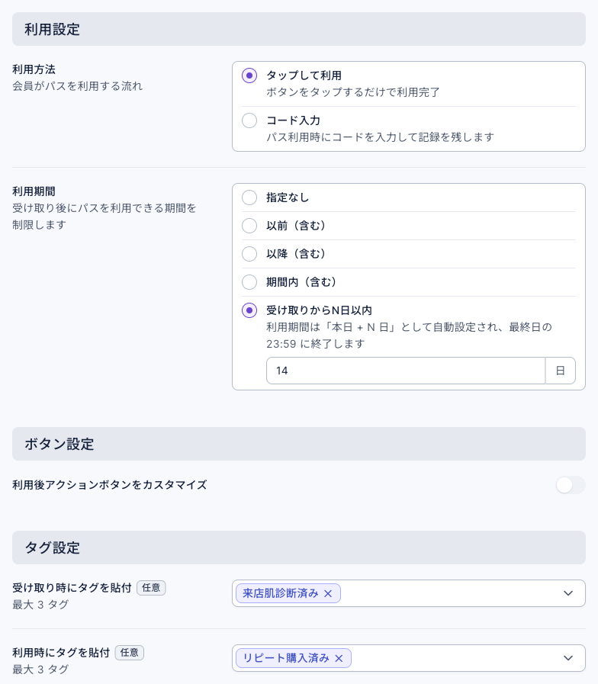
Task: Toggle 利用後アクションボタンをカスタマイズ switch
Action: [x=570, y=485]
